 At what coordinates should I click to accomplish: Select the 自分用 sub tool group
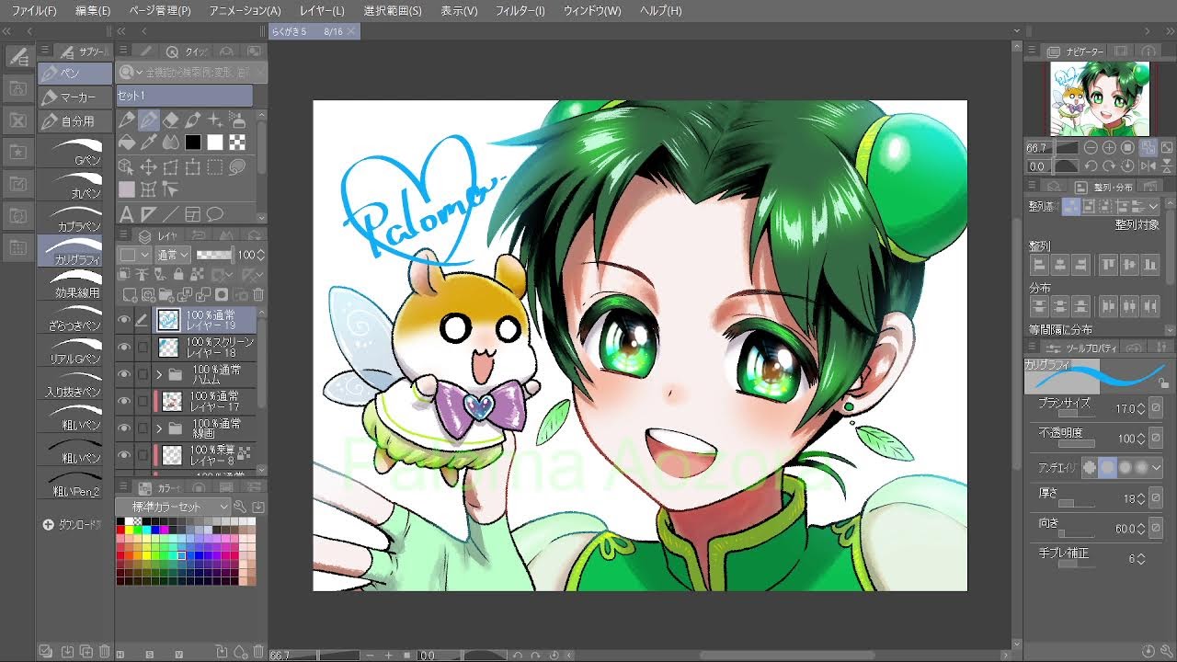coord(75,120)
